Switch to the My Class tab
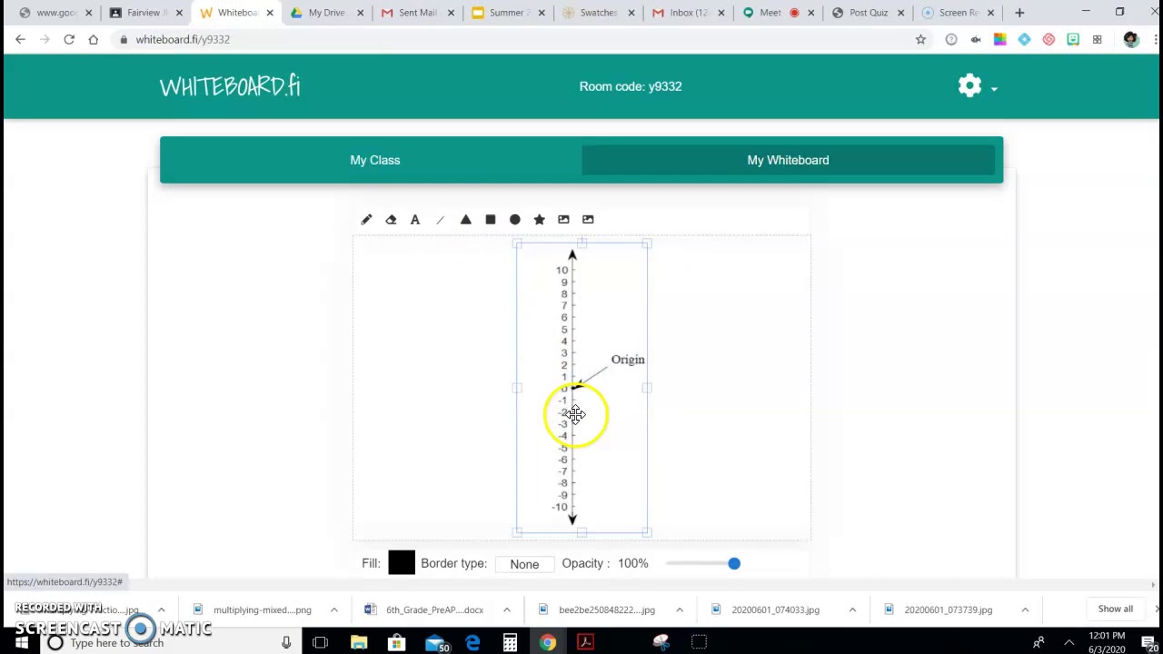 coord(374,160)
